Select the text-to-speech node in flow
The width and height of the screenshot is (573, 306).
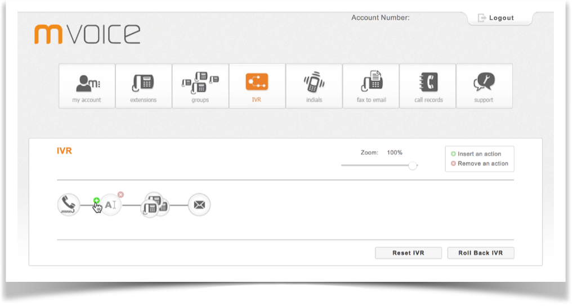tap(111, 205)
